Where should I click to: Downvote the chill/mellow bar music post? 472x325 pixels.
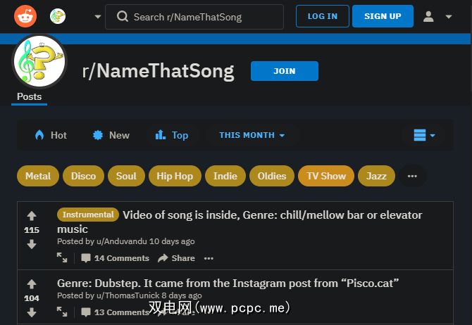pyautogui.click(x=32, y=244)
